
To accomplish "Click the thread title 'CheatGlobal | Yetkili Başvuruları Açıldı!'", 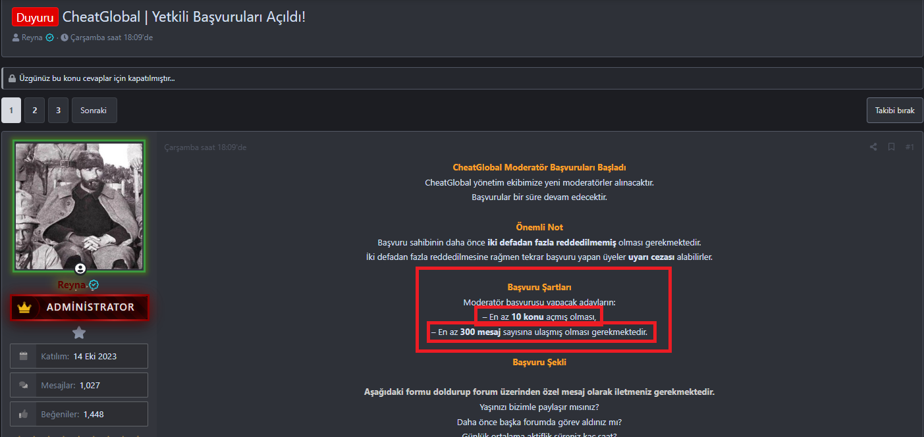I will pyautogui.click(x=184, y=17).
